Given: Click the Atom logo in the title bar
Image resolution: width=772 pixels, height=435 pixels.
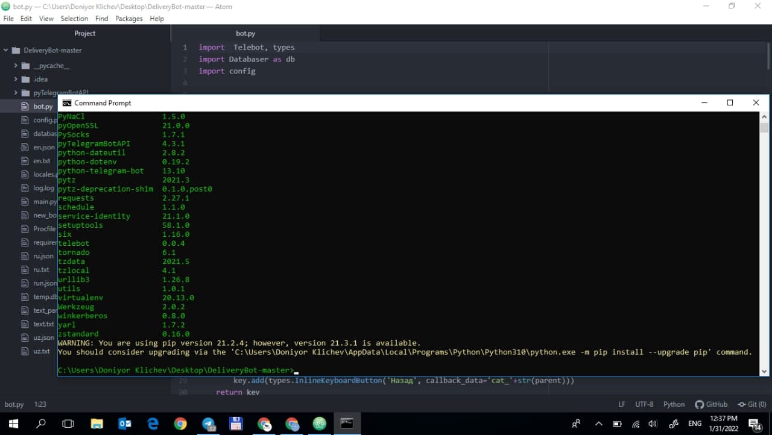Looking at the screenshot, I should click(5, 6).
